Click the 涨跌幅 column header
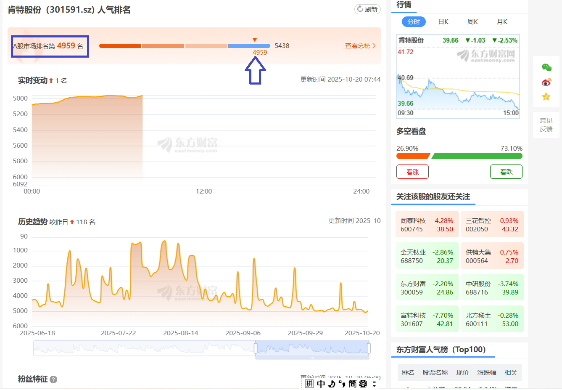The height and width of the screenshot is (390, 562). pyautogui.click(x=487, y=373)
